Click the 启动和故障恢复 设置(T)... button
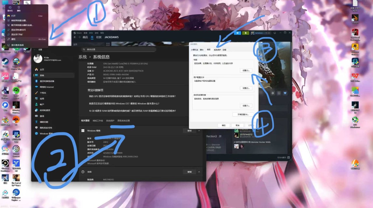This screenshot has width=373, height=208. (x=246, y=106)
